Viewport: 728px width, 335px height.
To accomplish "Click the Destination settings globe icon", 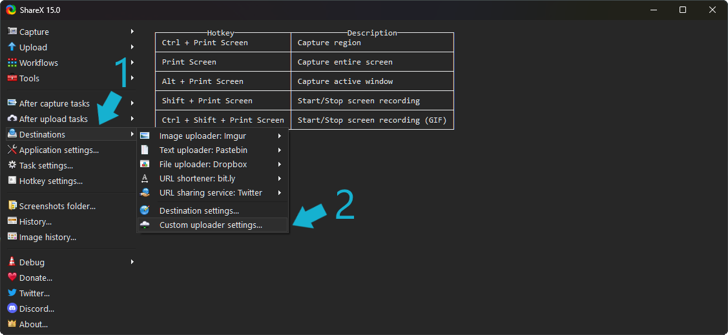I will coord(145,210).
